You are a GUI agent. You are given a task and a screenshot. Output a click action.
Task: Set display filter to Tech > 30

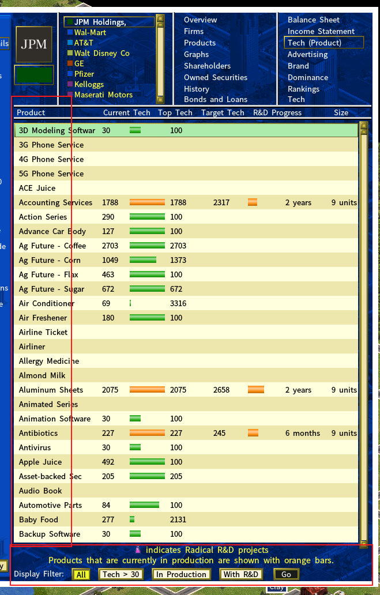coord(121,574)
